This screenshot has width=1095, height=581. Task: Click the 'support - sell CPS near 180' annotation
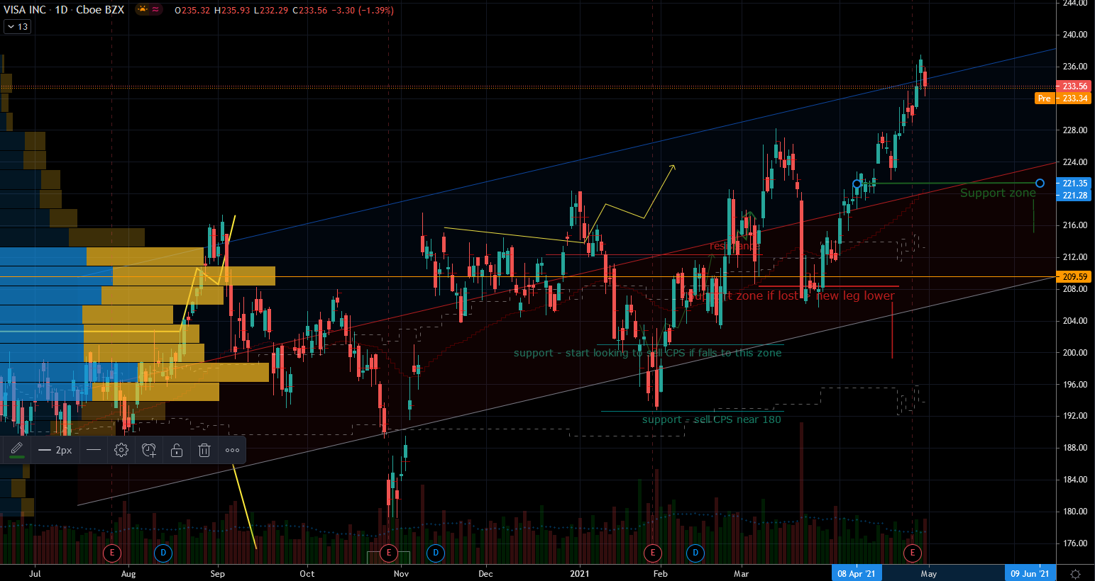pos(712,419)
